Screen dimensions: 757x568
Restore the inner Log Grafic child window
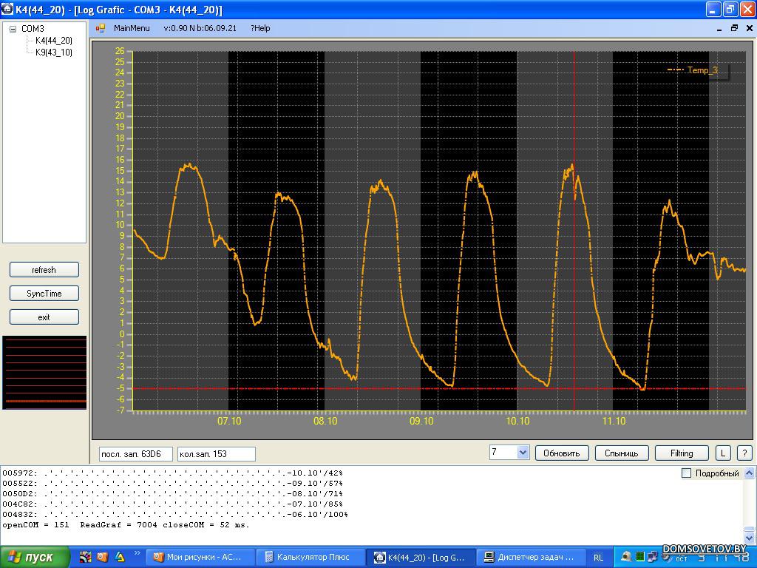pyautogui.click(x=734, y=28)
